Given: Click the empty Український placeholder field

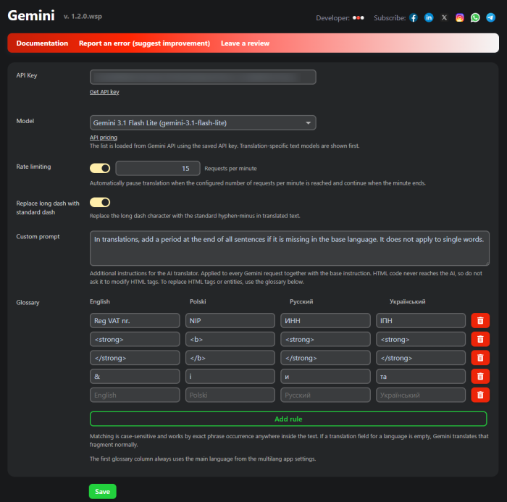Looking at the screenshot, I should click(421, 395).
